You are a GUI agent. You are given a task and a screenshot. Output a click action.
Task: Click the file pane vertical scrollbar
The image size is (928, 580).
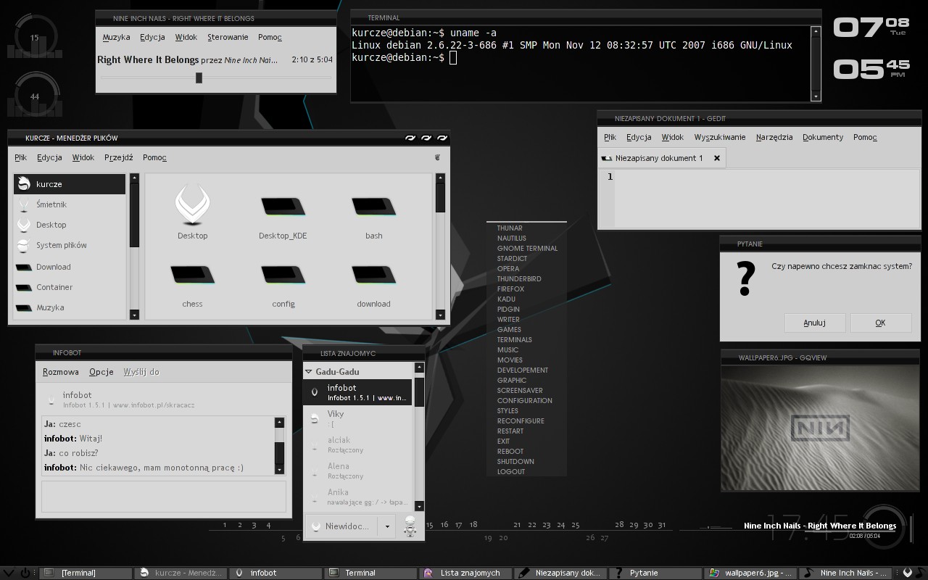pos(440,246)
